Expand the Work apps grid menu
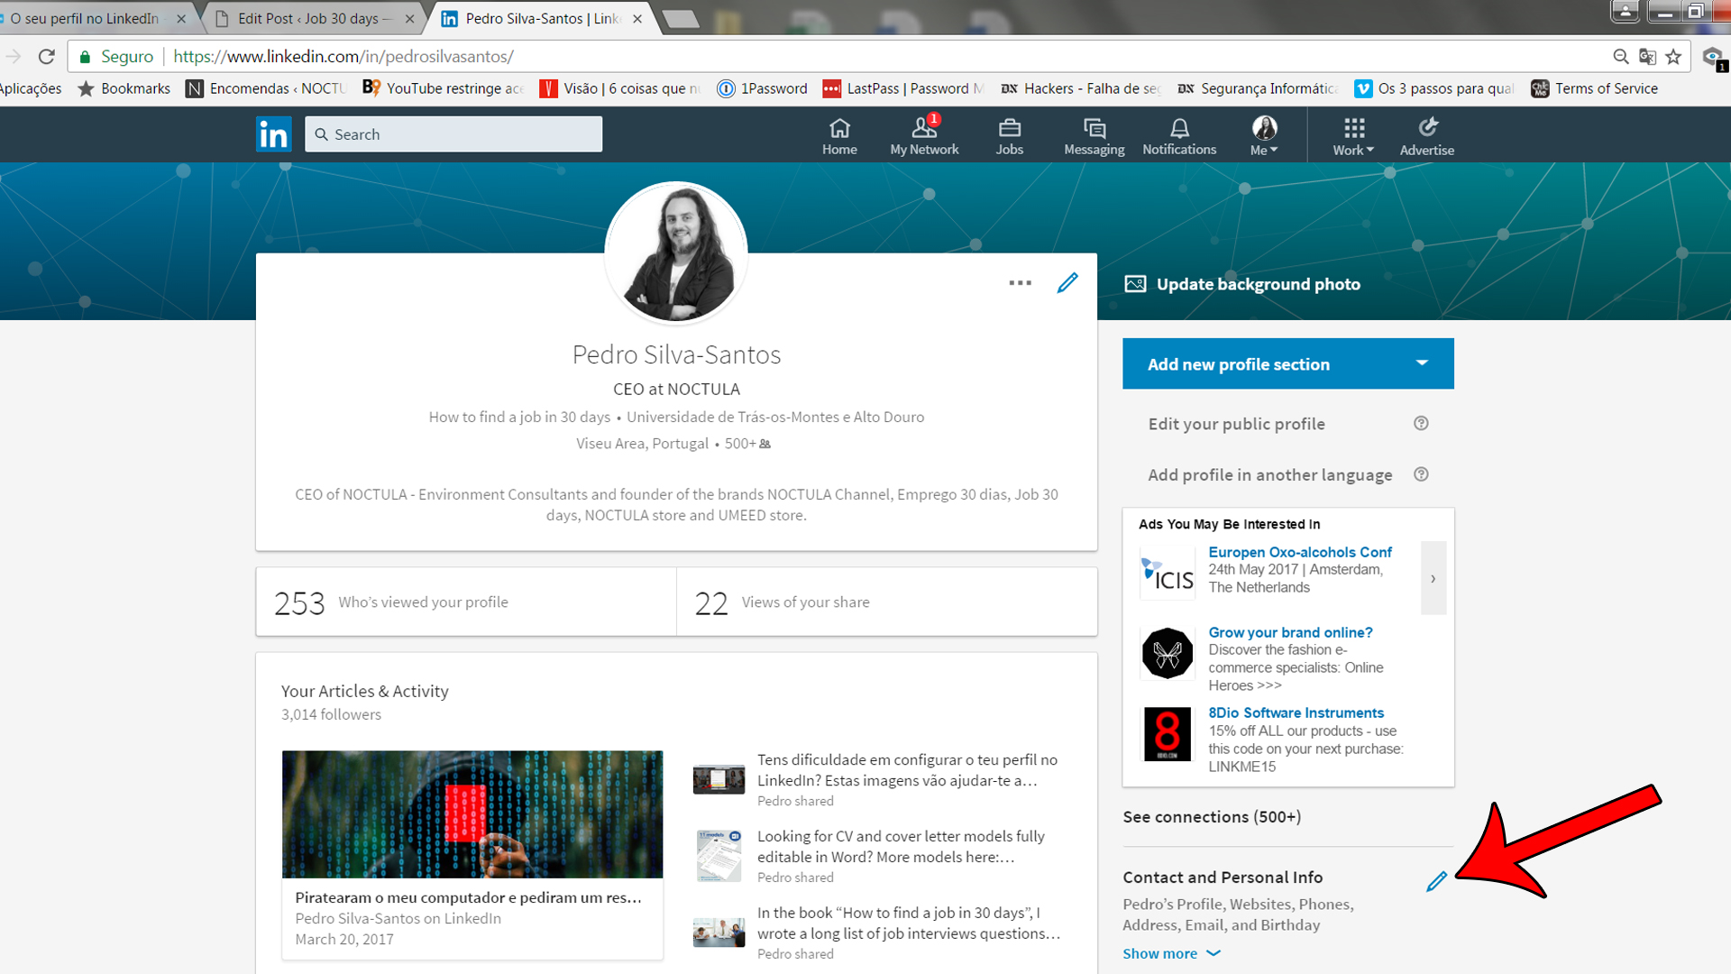 pos(1353,136)
